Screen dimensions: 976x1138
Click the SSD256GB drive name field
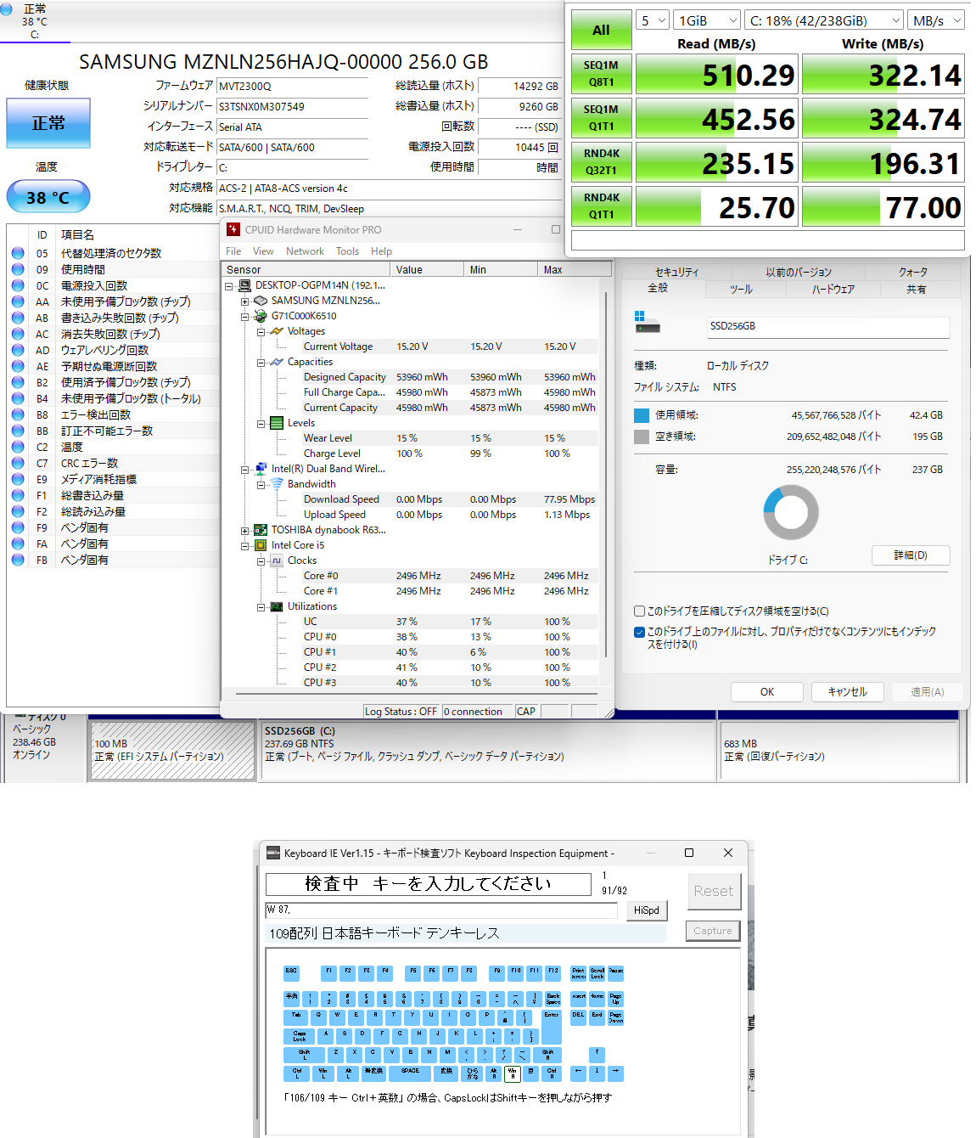click(828, 327)
